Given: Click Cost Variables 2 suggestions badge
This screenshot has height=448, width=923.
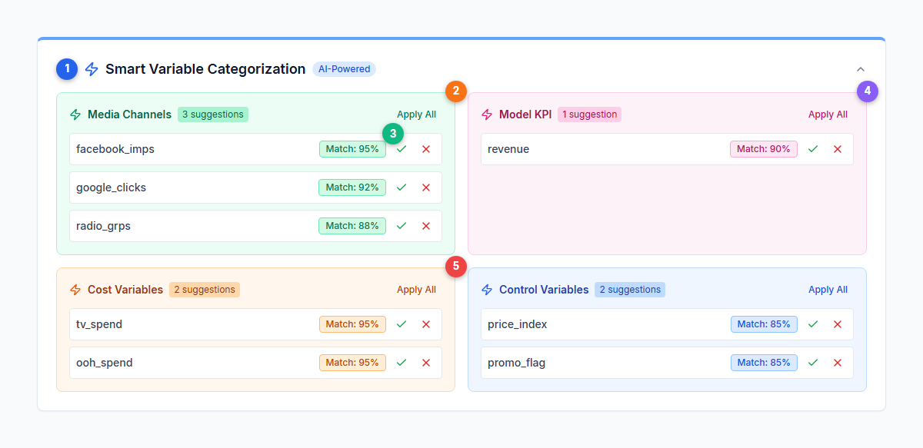Looking at the screenshot, I should [205, 290].
